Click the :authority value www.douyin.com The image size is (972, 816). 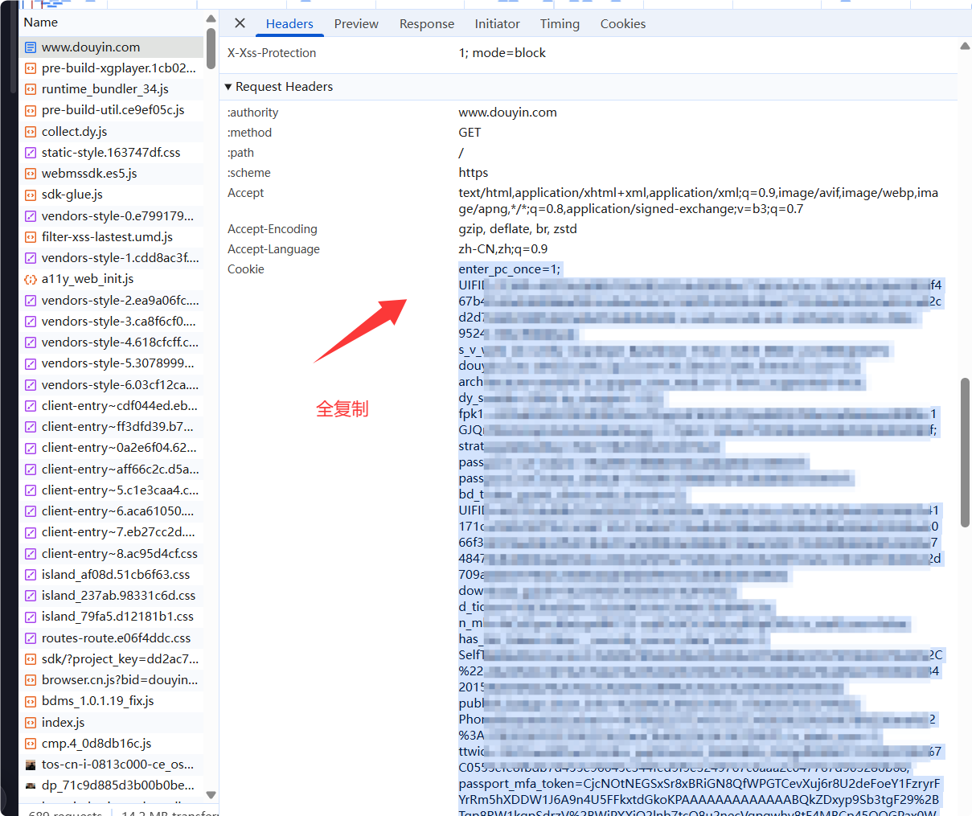pos(508,113)
